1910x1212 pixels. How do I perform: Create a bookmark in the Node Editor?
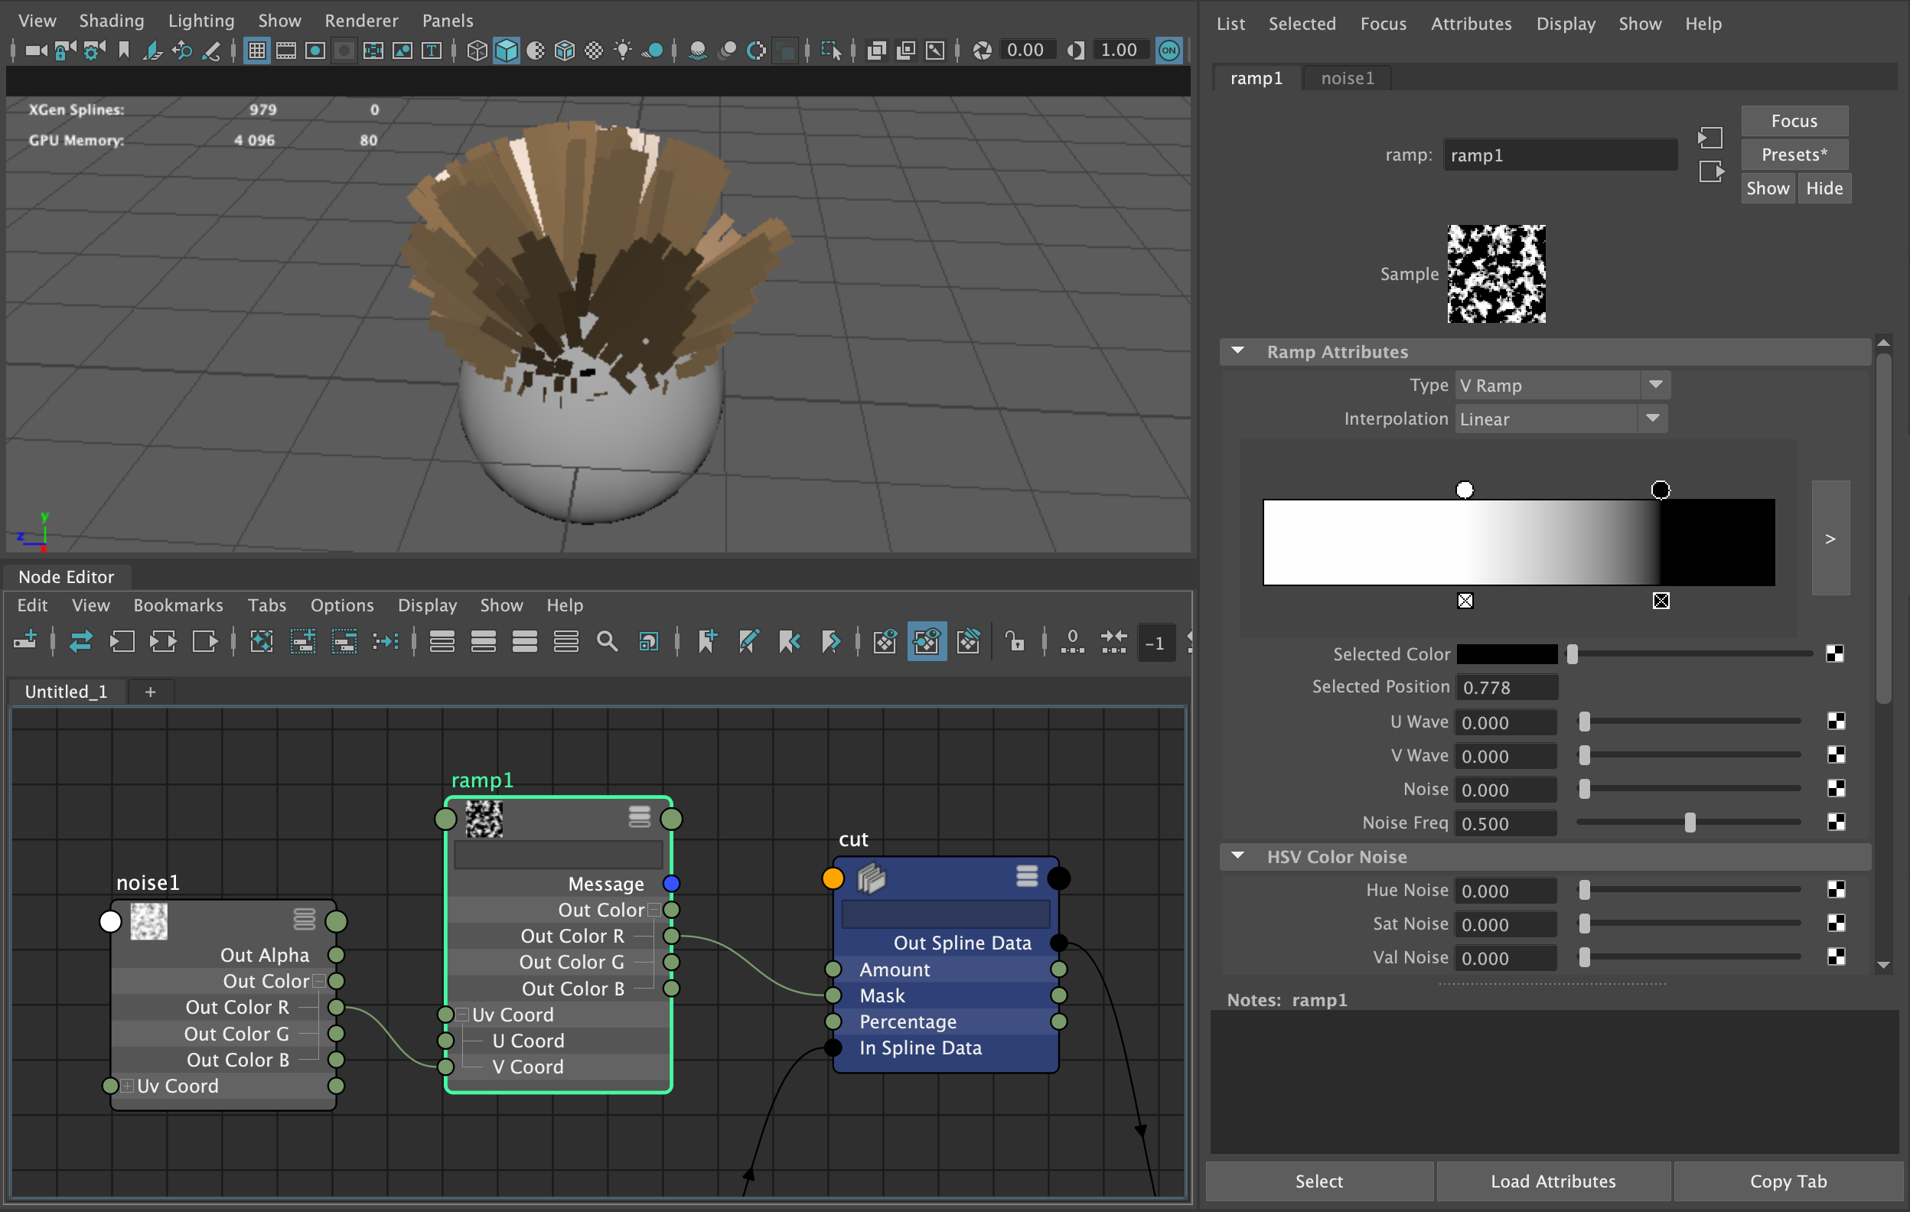coord(707,642)
